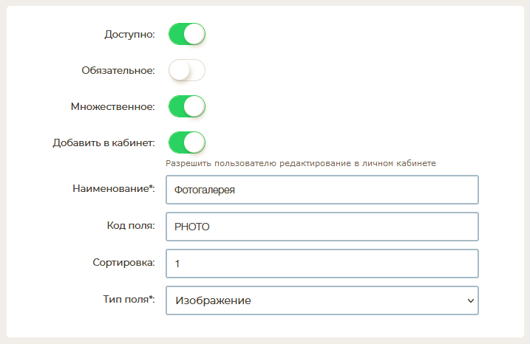Click the hint text about личном кабинете
530x344 pixels.
click(301, 163)
